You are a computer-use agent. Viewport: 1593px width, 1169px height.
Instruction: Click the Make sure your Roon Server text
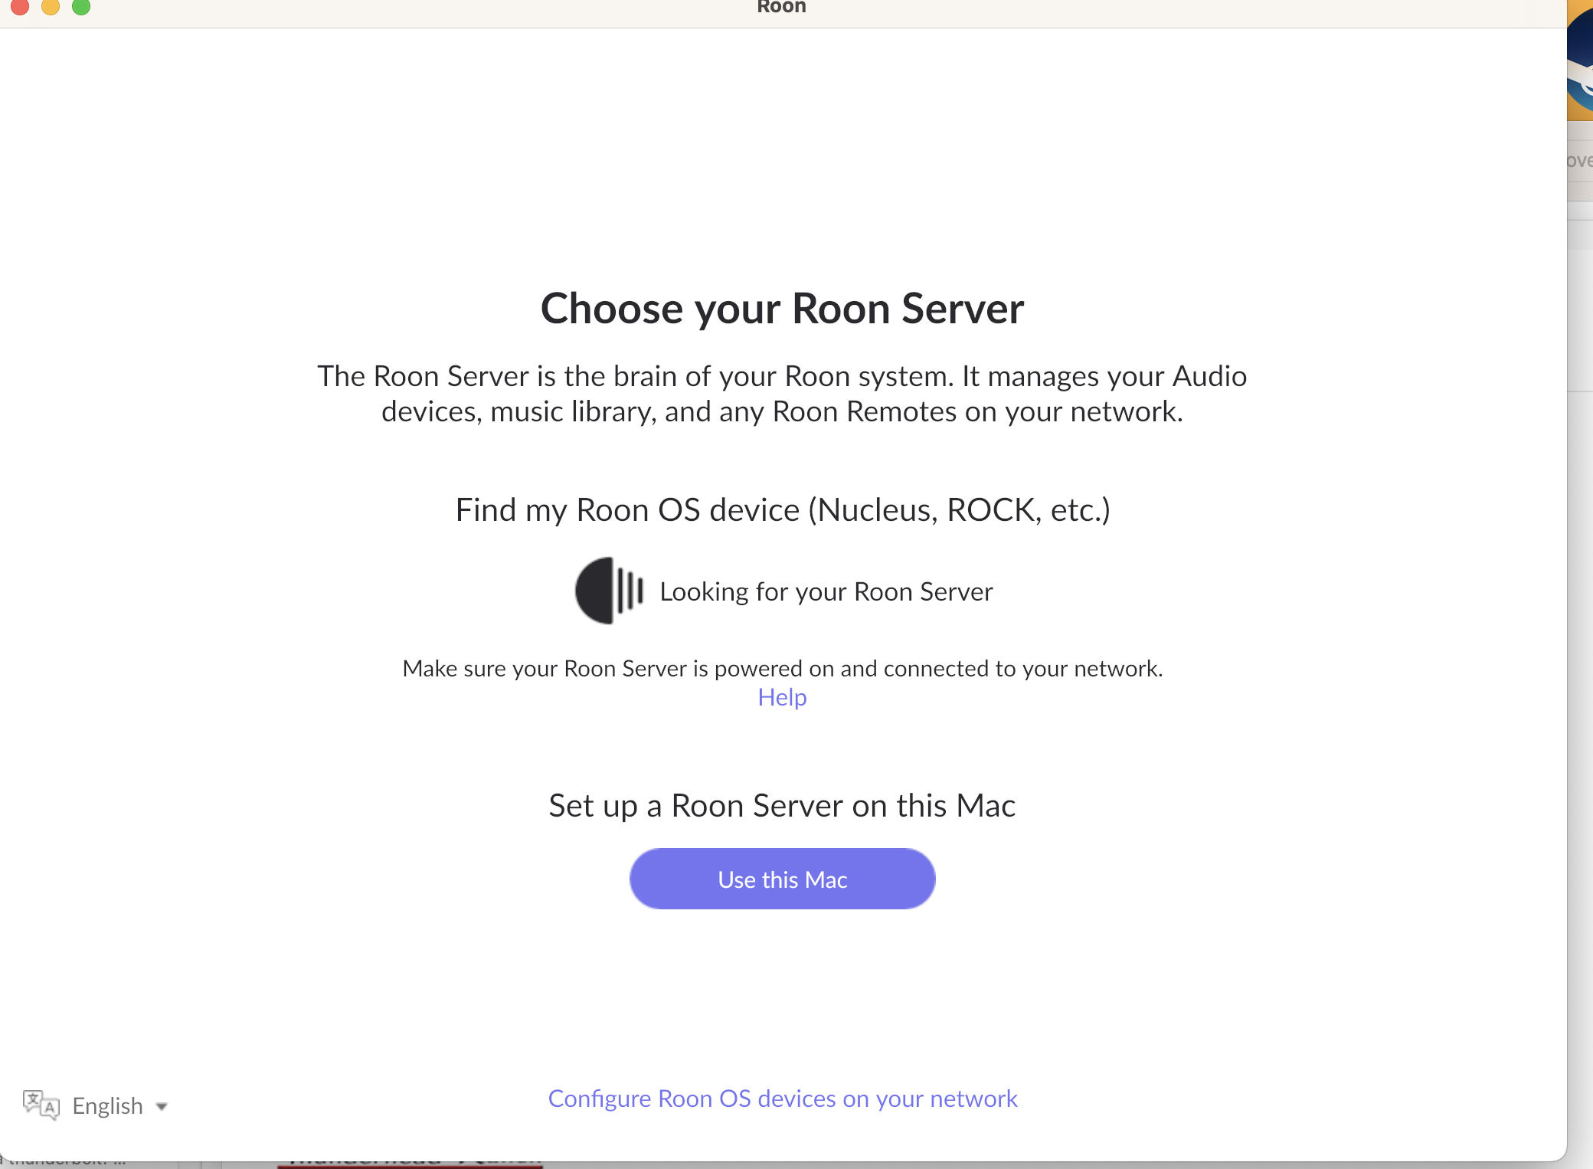point(782,669)
